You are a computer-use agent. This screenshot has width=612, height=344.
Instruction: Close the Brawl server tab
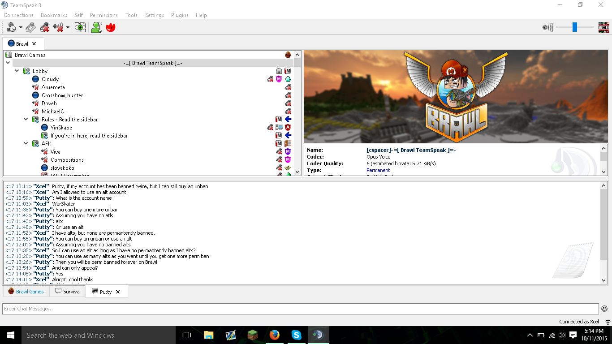click(x=34, y=44)
